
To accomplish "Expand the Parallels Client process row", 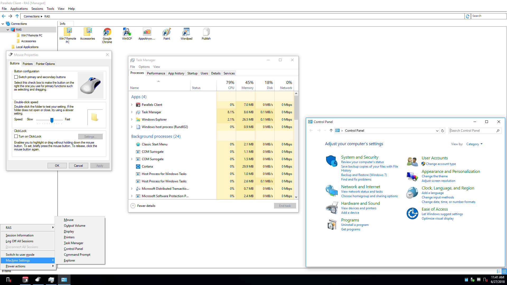I will pos(132,105).
